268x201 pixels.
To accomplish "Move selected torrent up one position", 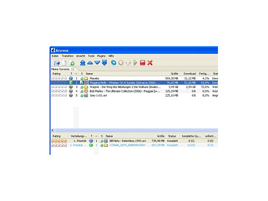I will point(90,63).
